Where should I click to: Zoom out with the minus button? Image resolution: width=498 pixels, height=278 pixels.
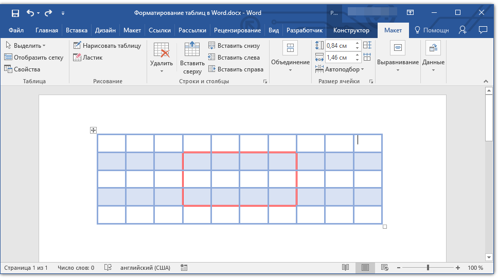[x=399, y=268]
